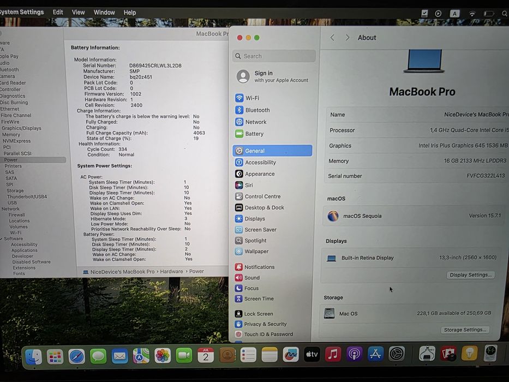Open macOS Sequoia version row
Viewport: 509px width, 382px height.
coord(414,216)
